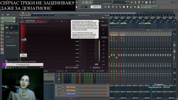Image resolution: width=178 pixels, height=100 pixels.
Task: Click the render export icon beside save
Action: pyautogui.click(x=150, y=2)
